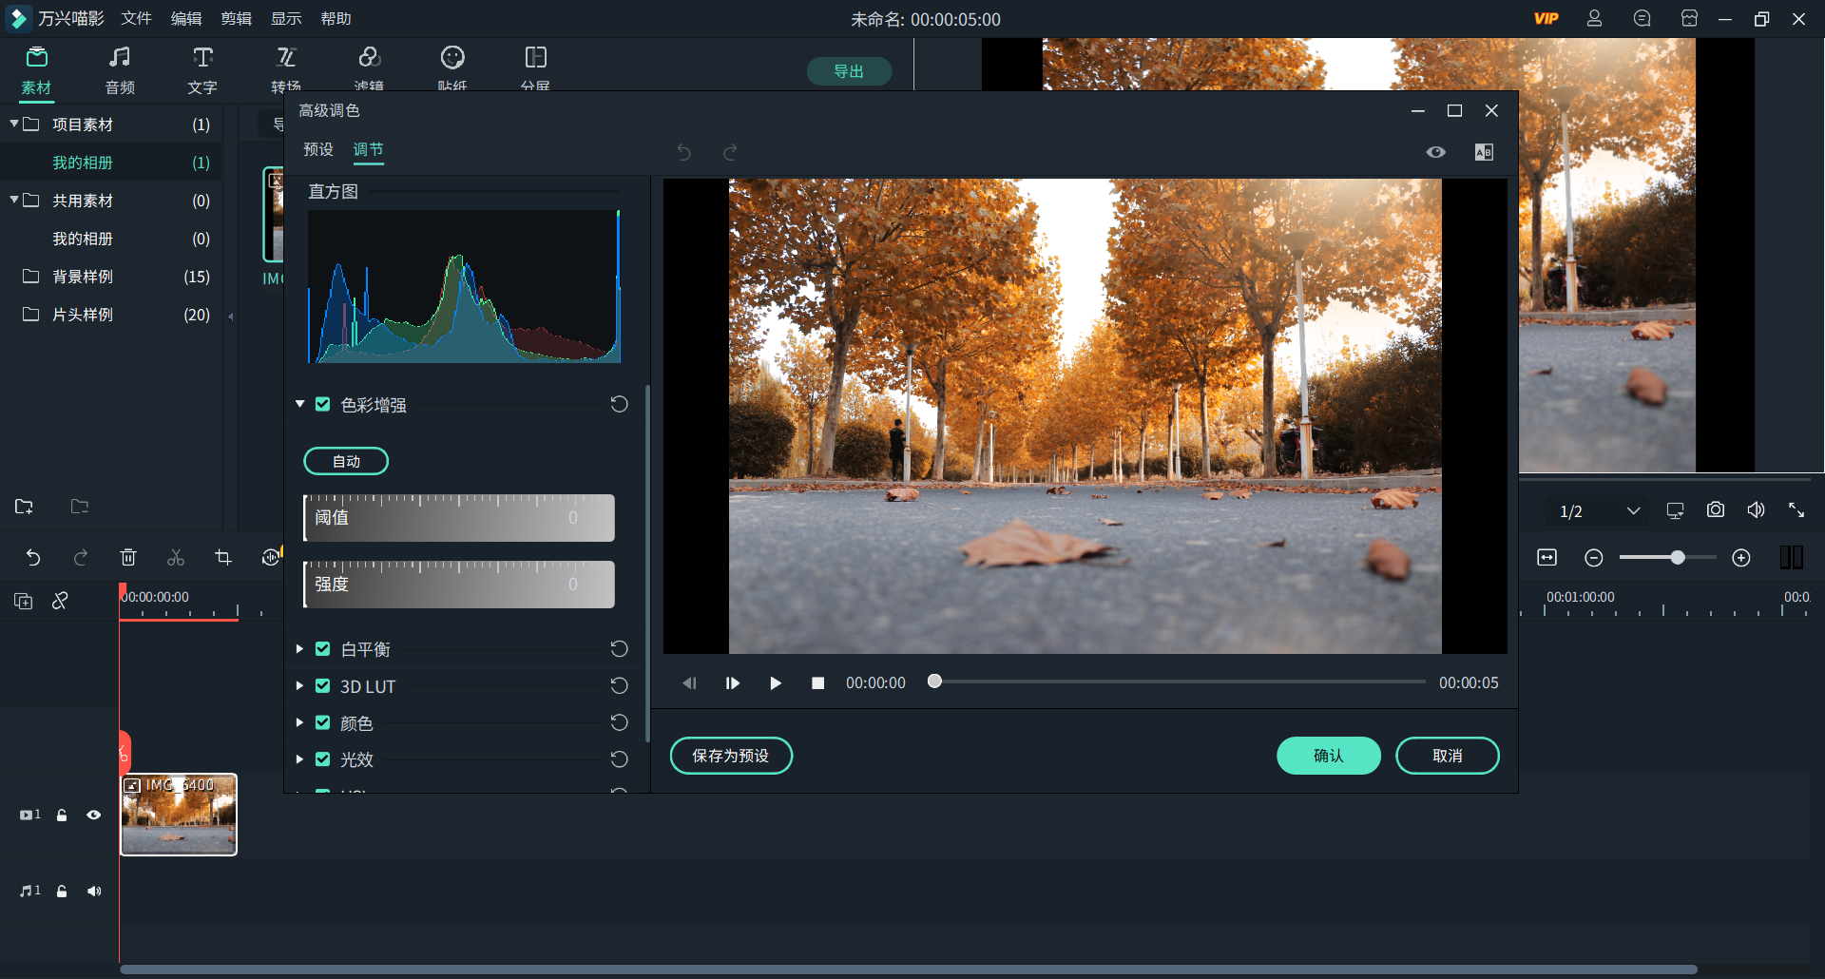Image resolution: width=1825 pixels, height=979 pixels.
Task: Reset the 色彩增强 section with its reset icon
Action: pos(619,405)
